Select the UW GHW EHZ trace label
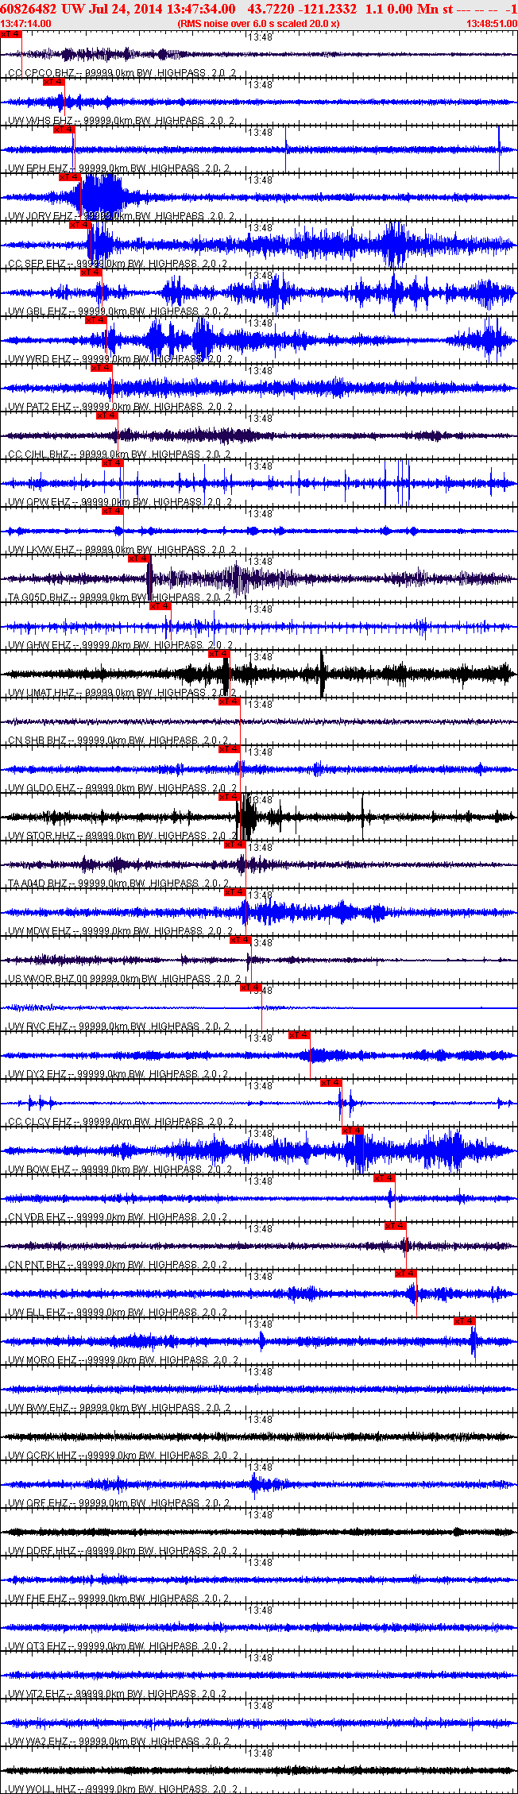 (x=121, y=645)
